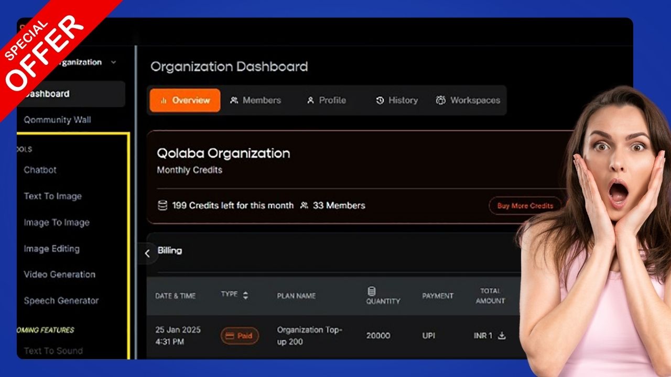Image resolution: width=671 pixels, height=377 pixels.
Task: Click the Organization Top-up 200 plan name
Action: pos(309,336)
